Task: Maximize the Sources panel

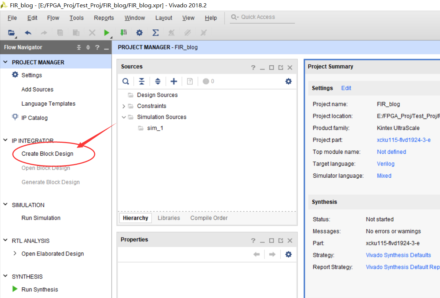Action: pyautogui.click(x=271, y=68)
